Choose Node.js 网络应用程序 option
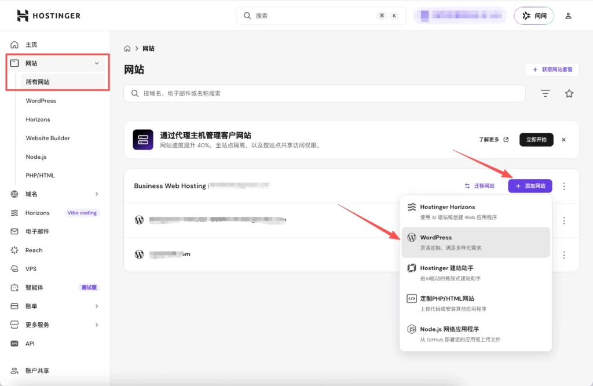The height and width of the screenshot is (386, 593). tap(476, 334)
